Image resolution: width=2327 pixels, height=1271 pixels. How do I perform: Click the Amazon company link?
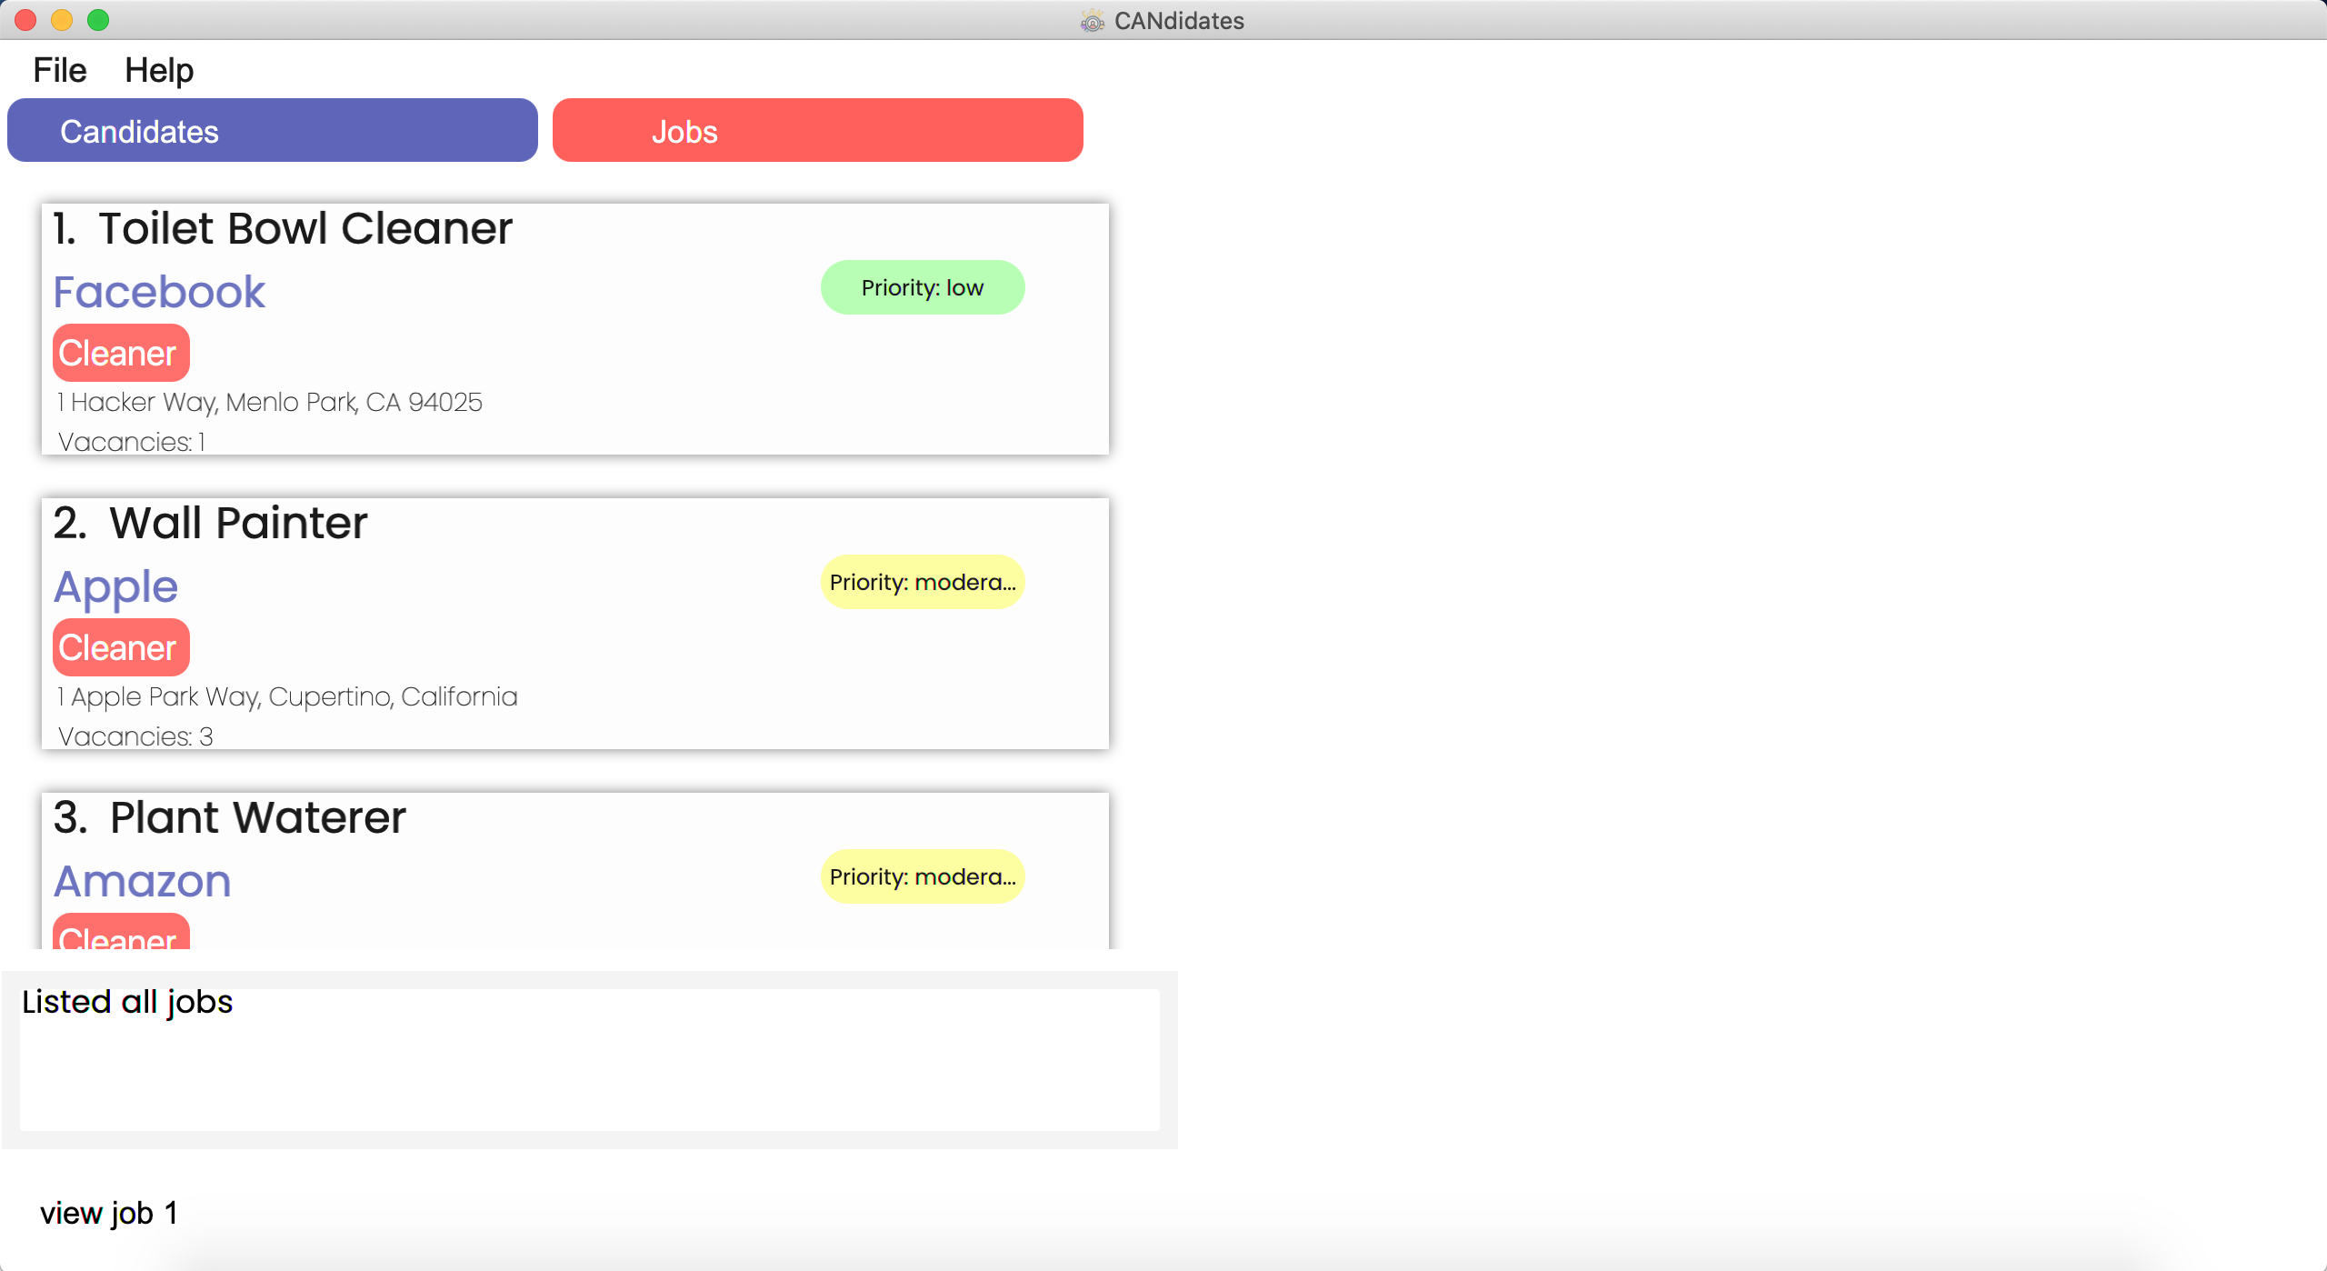[143, 880]
